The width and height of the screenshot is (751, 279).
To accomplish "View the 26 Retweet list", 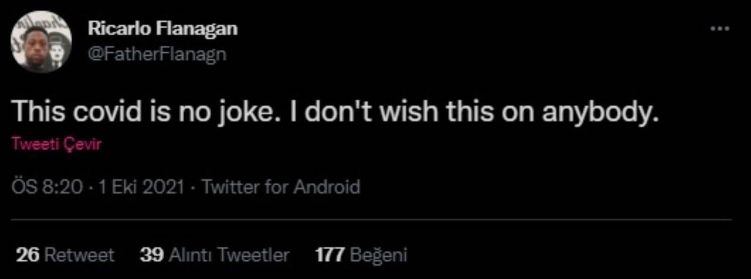I will click(65, 255).
